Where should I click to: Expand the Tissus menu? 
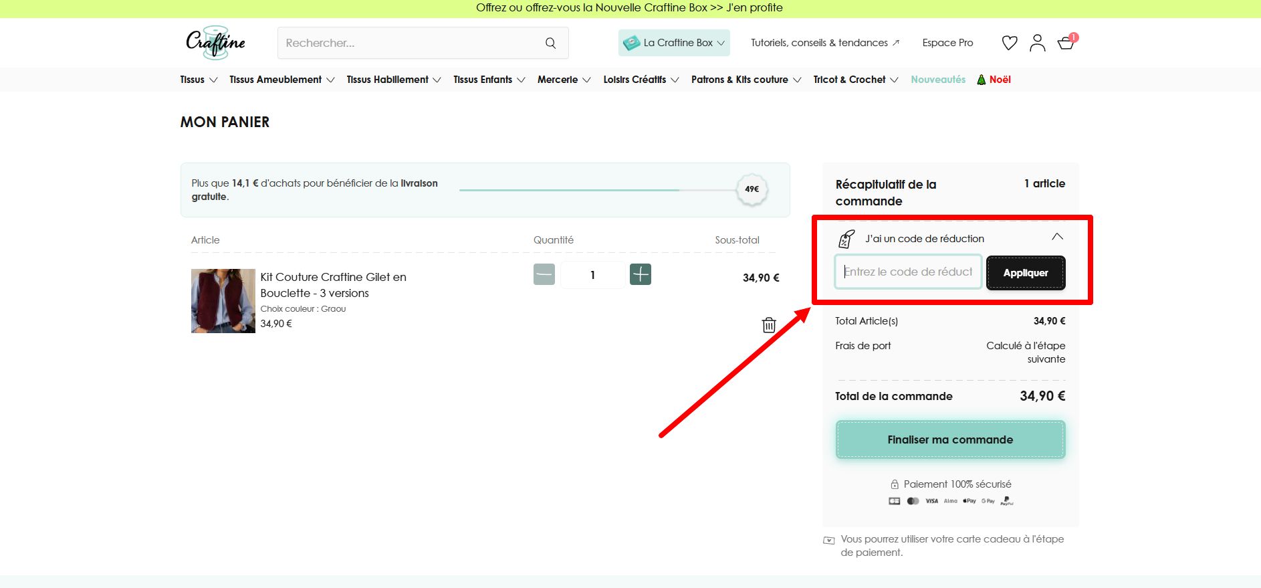click(199, 80)
